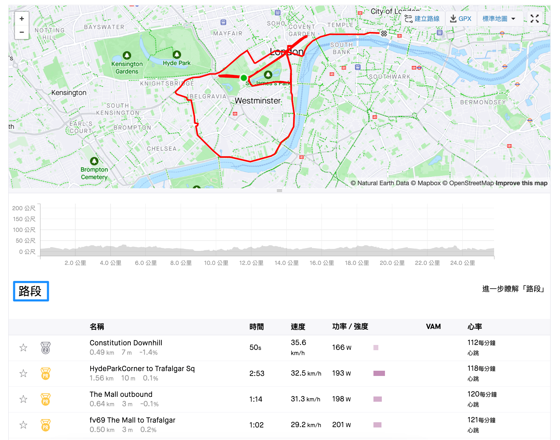Click the map resize handle below map
The image size is (560, 440).
[x=279, y=191]
